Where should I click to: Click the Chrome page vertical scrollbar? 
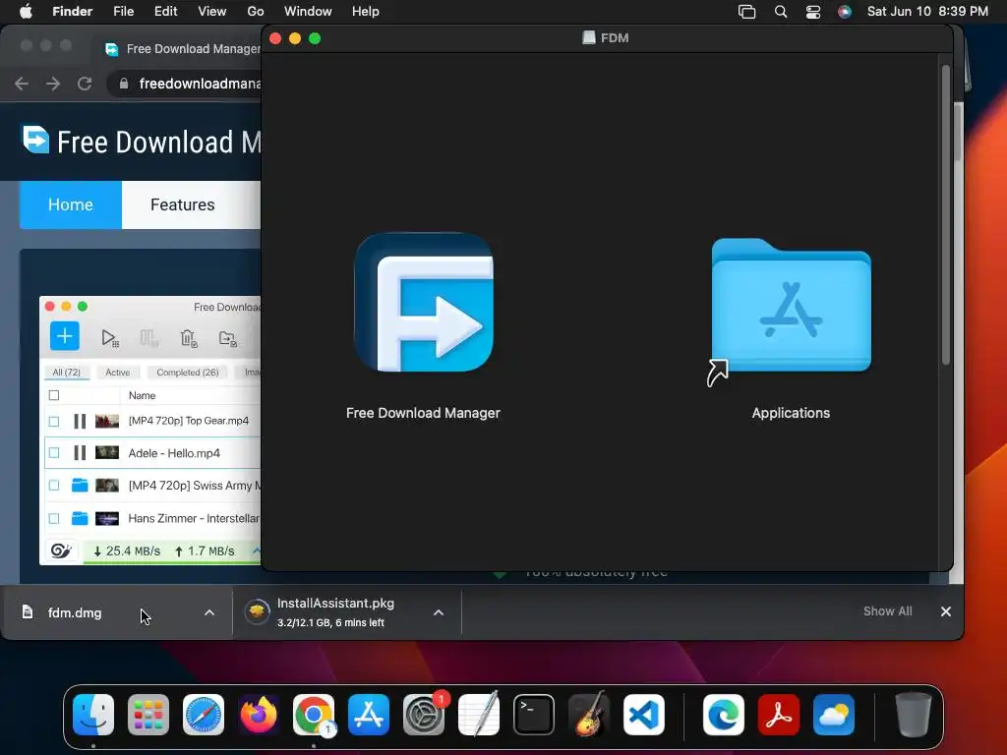[958, 132]
